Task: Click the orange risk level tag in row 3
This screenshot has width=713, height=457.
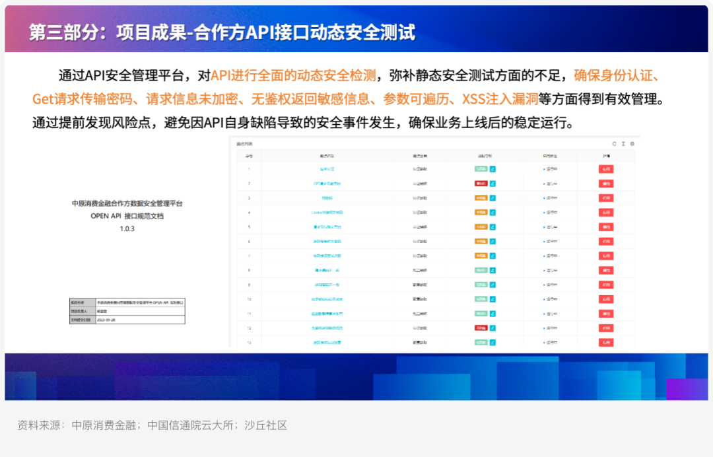Action: click(481, 198)
